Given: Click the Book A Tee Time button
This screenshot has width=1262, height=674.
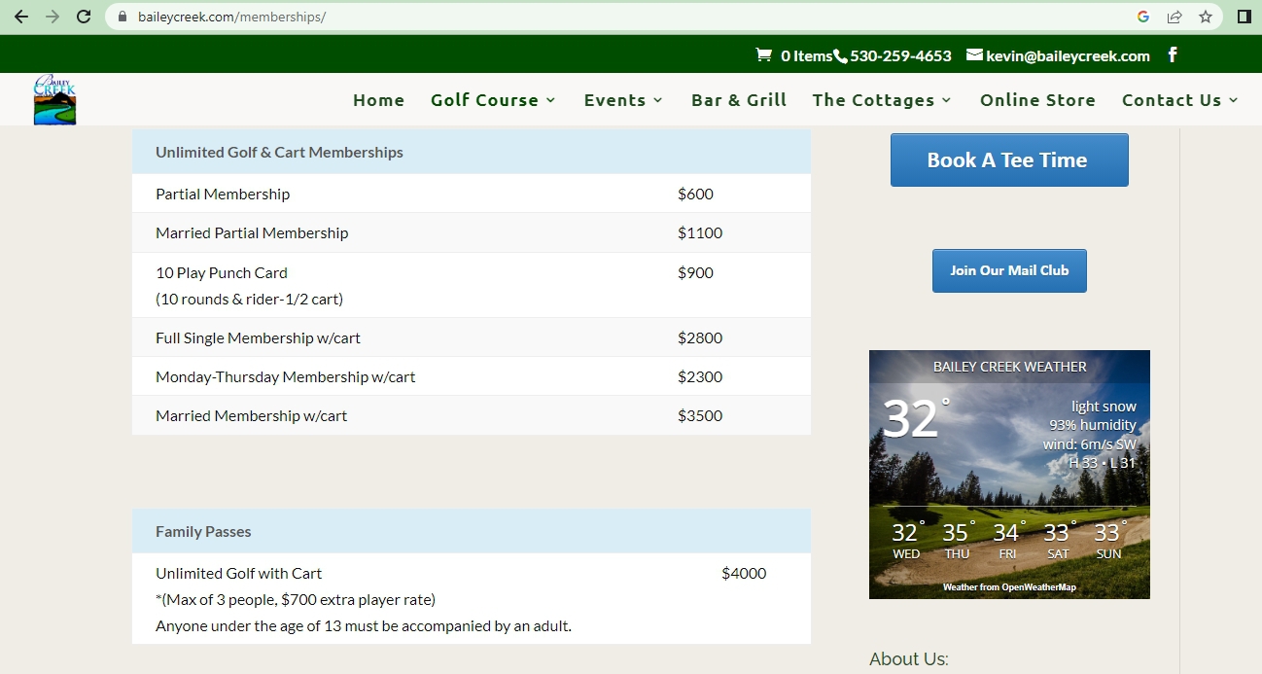Looking at the screenshot, I should 1009,160.
